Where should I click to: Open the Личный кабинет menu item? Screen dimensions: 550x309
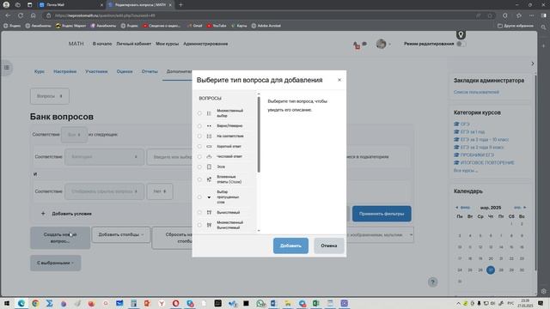tap(134, 44)
